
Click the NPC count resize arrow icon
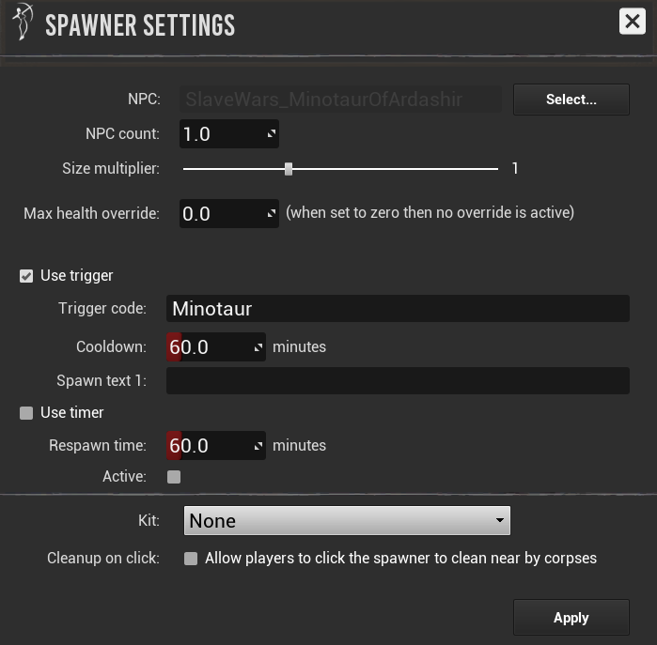[271, 134]
